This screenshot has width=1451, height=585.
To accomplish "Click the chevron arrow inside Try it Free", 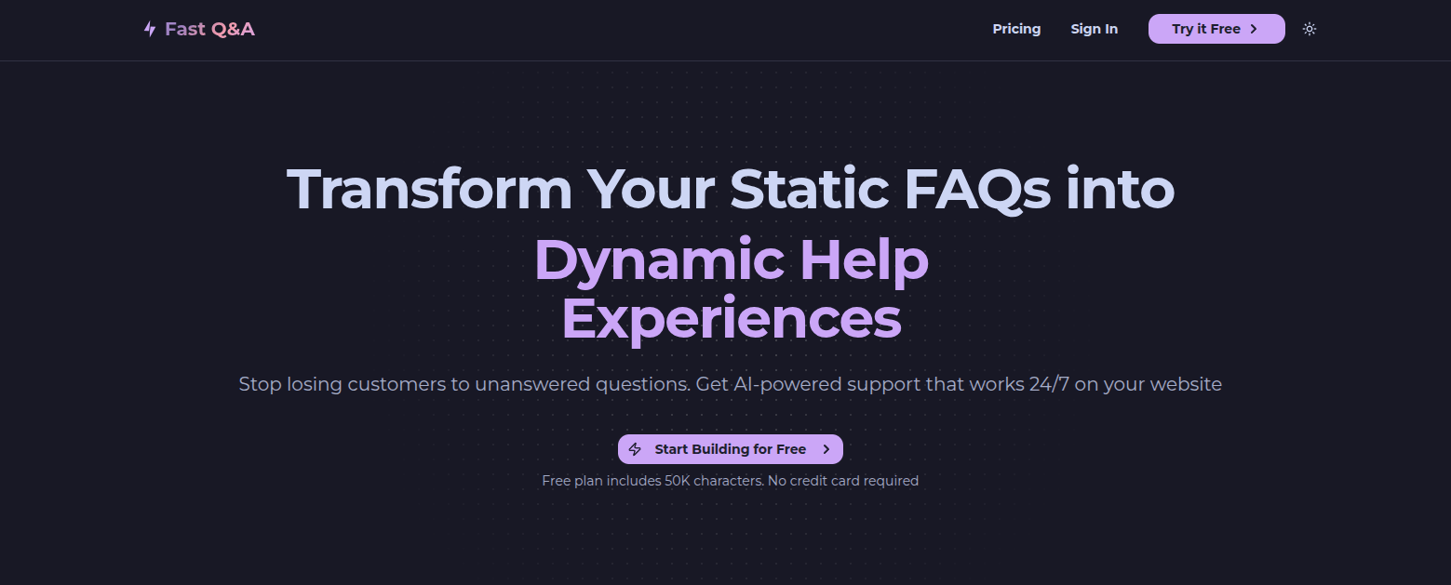I will [x=1254, y=29].
